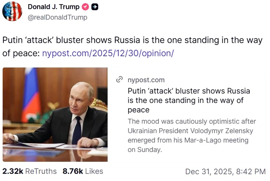Click the black plus badge icon
This screenshot has width=270, height=181.
[95, 7]
